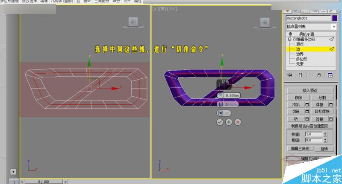
Task: Click the 权重 value field
Action: coord(313,134)
